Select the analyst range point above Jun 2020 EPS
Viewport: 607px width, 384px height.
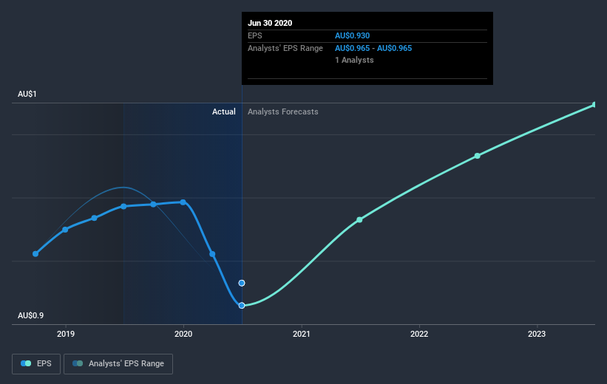(x=242, y=283)
